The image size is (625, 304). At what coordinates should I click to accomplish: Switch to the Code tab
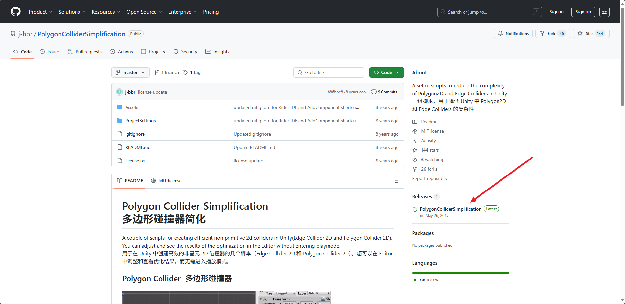[22, 52]
